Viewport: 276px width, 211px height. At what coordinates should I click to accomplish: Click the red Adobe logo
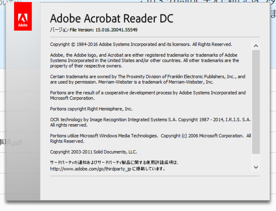(23, 16)
